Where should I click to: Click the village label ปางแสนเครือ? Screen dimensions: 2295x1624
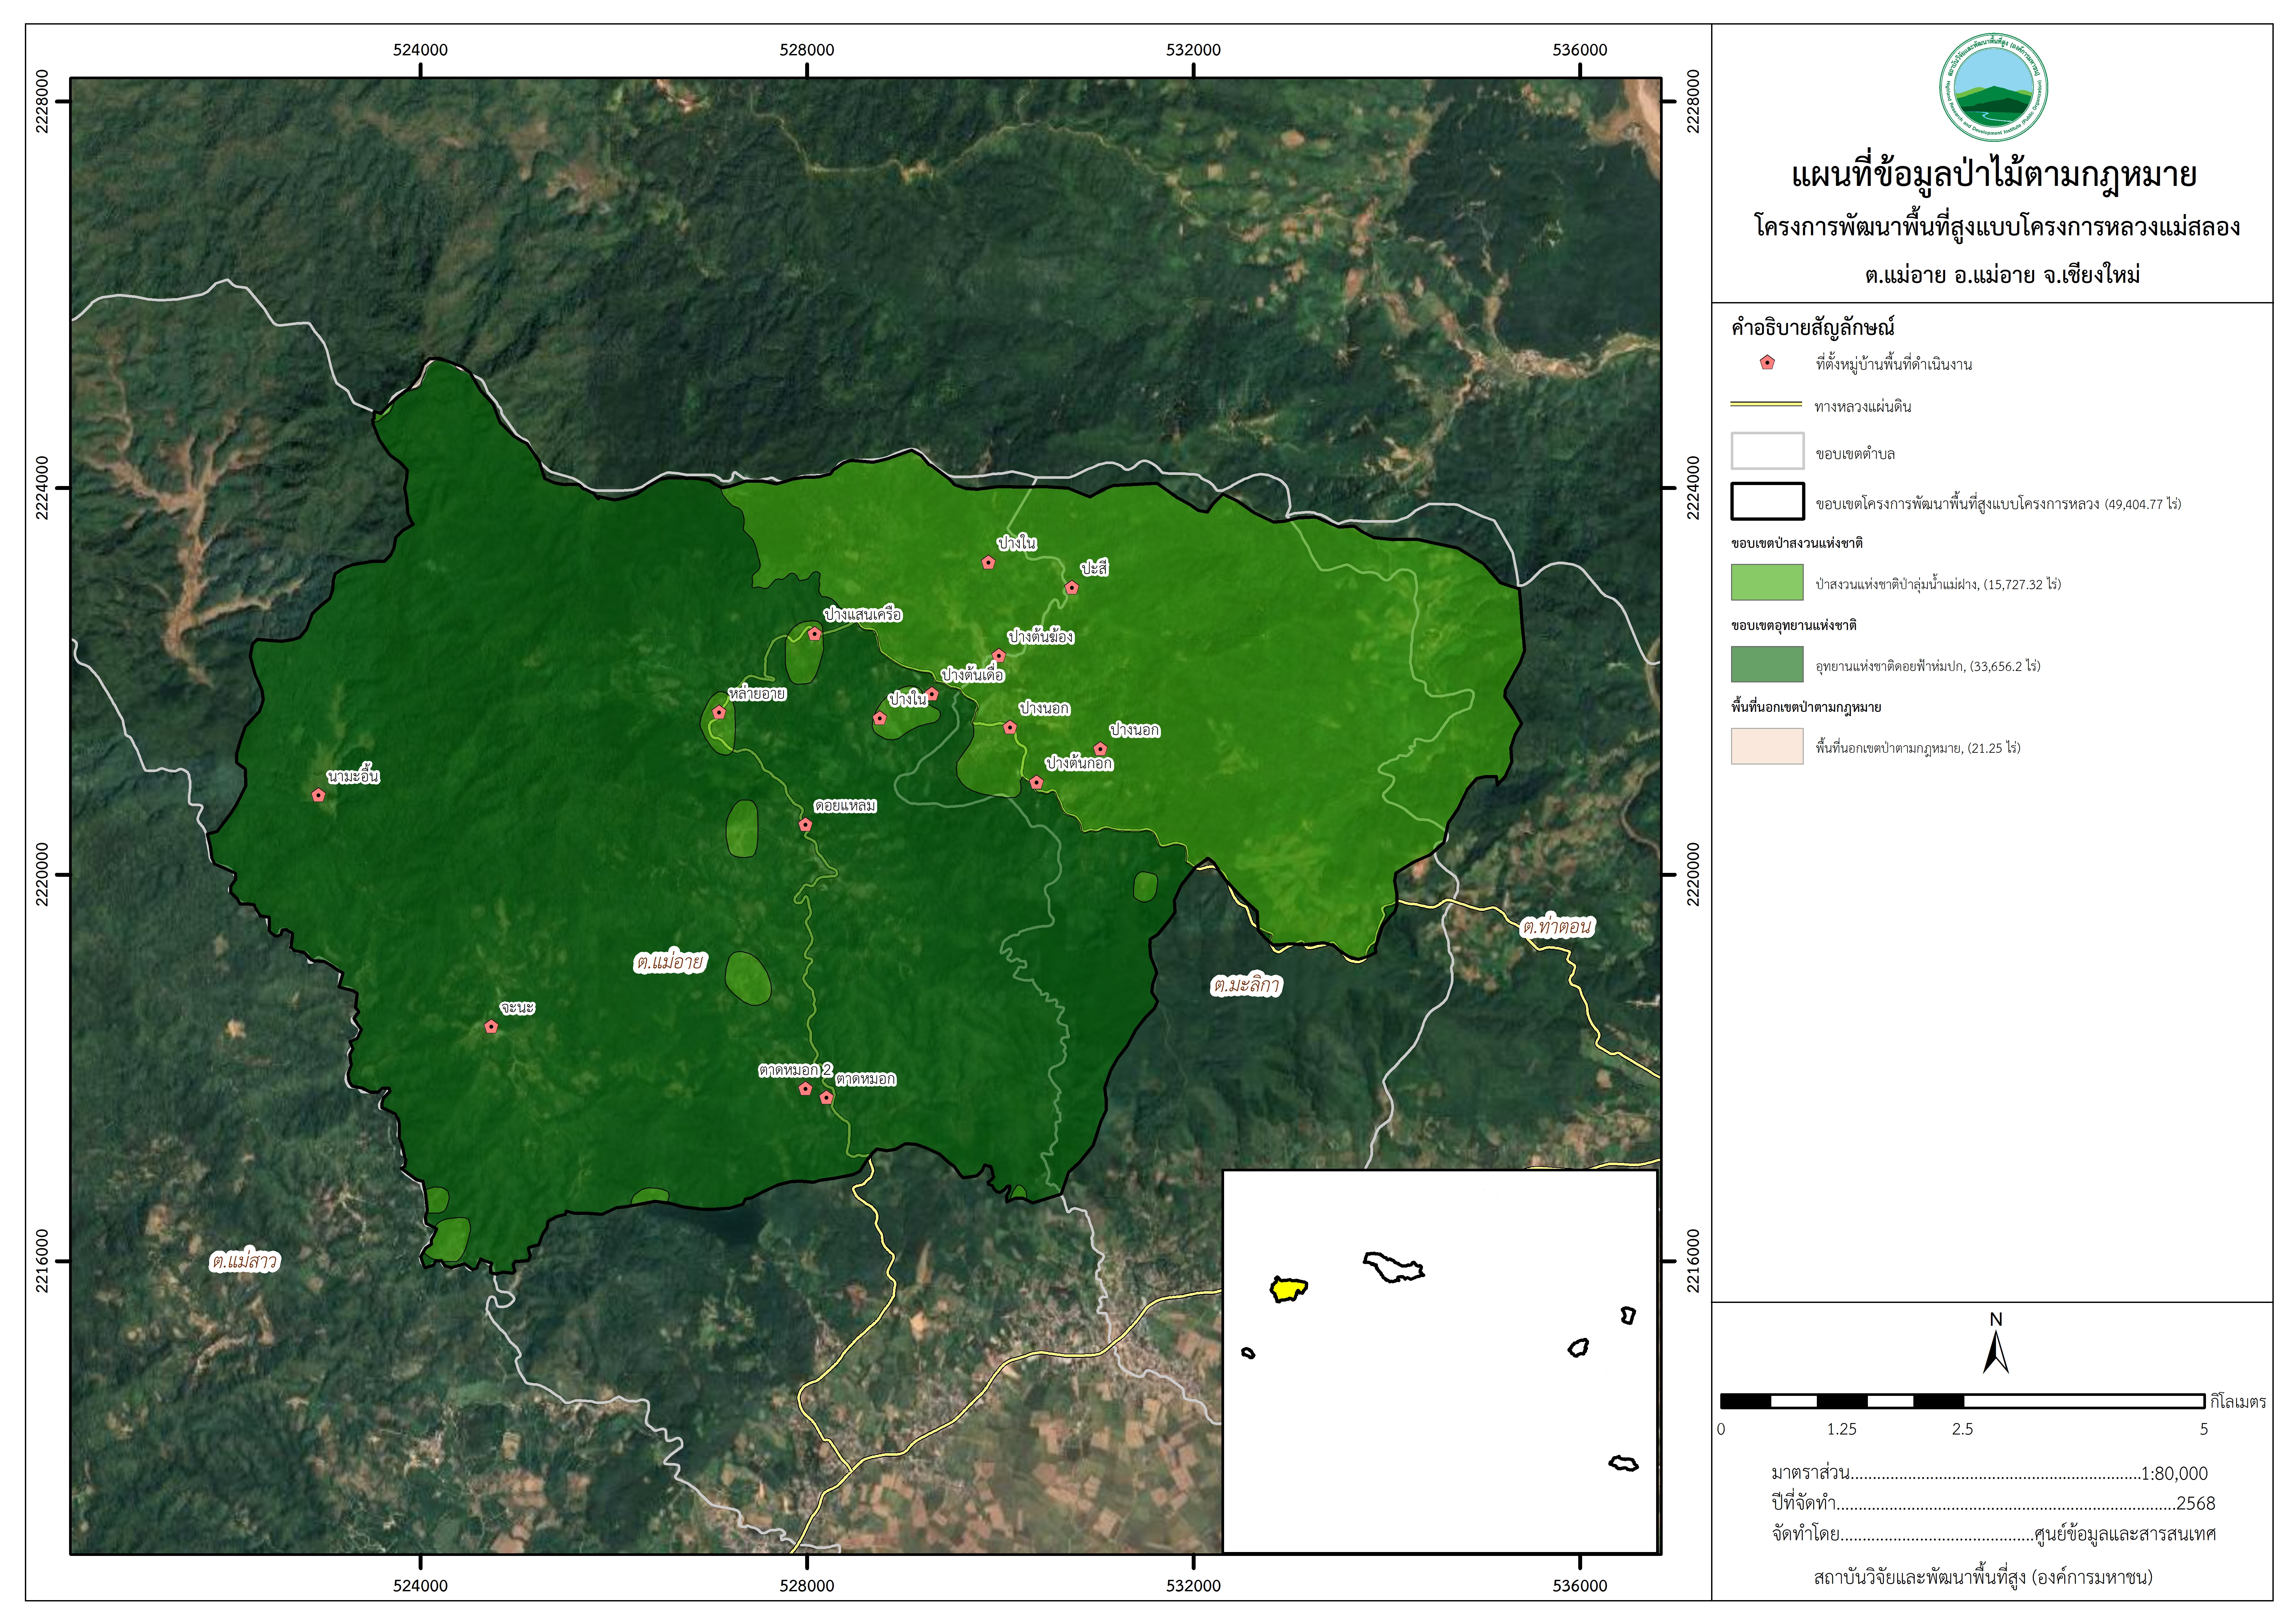point(863,614)
